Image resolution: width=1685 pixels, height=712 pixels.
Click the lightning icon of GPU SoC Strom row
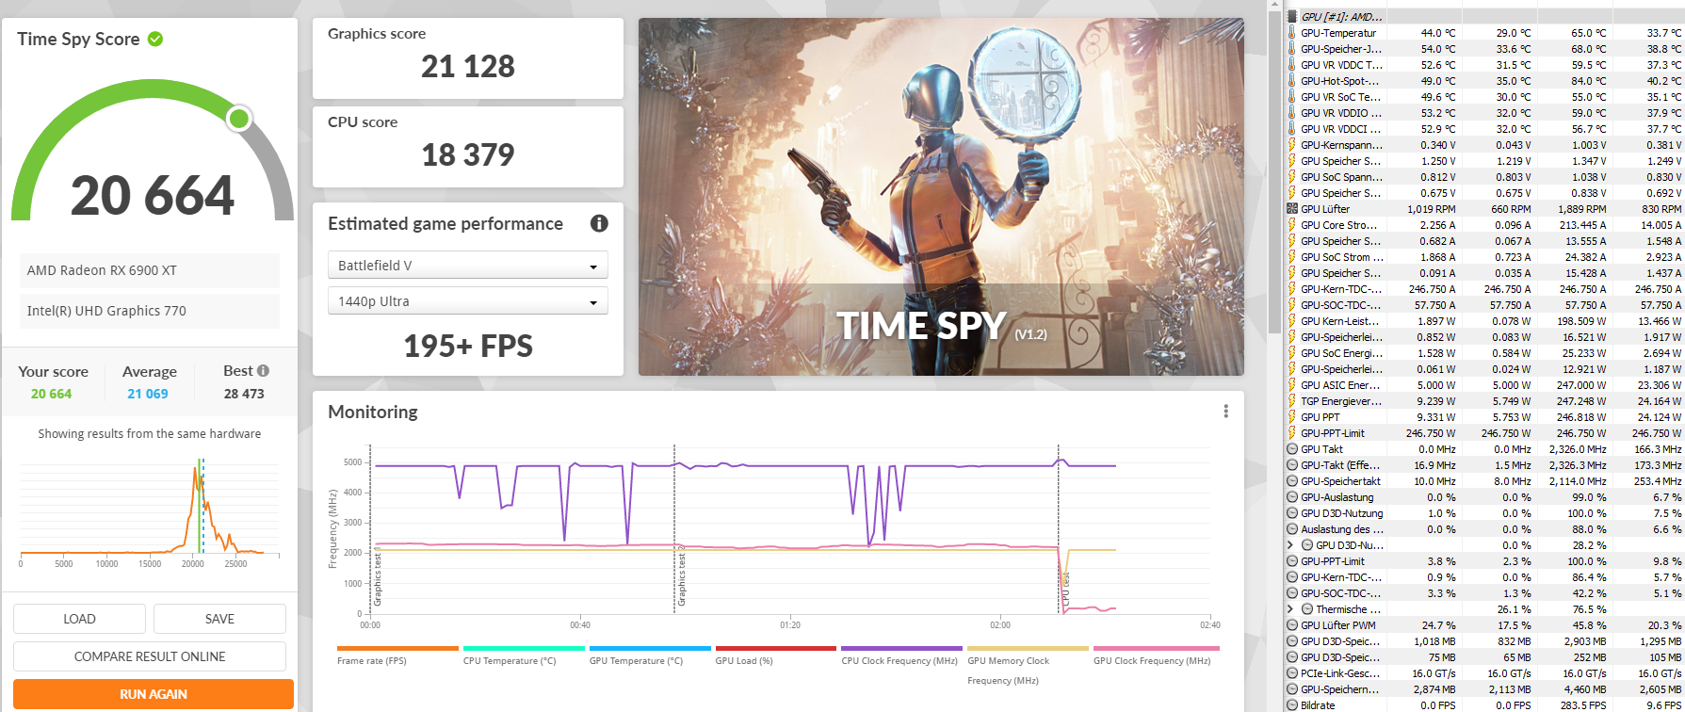[1292, 257]
